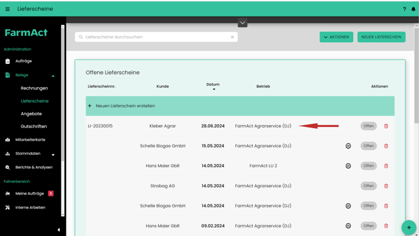Collapse the Belege sidebar section
The height and width of the screenshot is (236, 419).
(53, 76)
